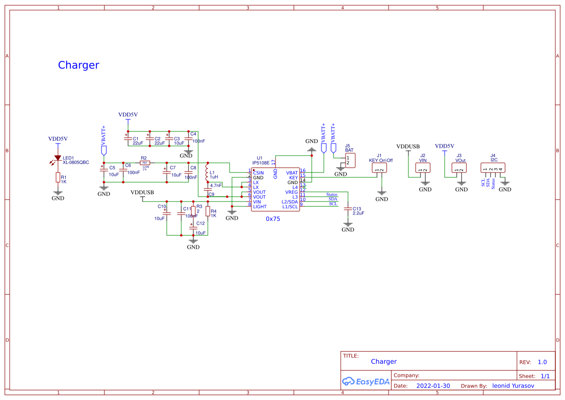Click the J3 VOut connector symbol

[x=458, y=167]
